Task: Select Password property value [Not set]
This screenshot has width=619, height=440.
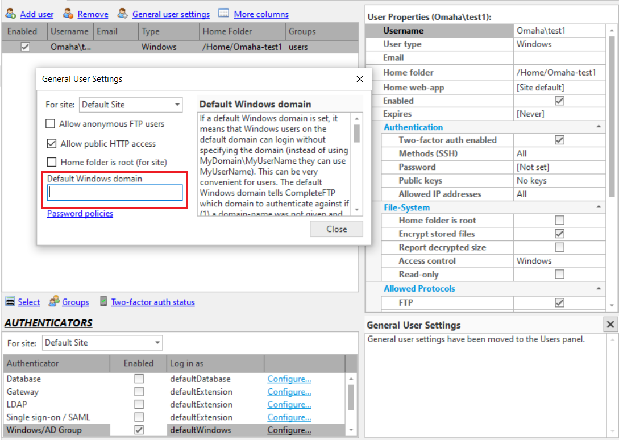Action: click(559, 167)
